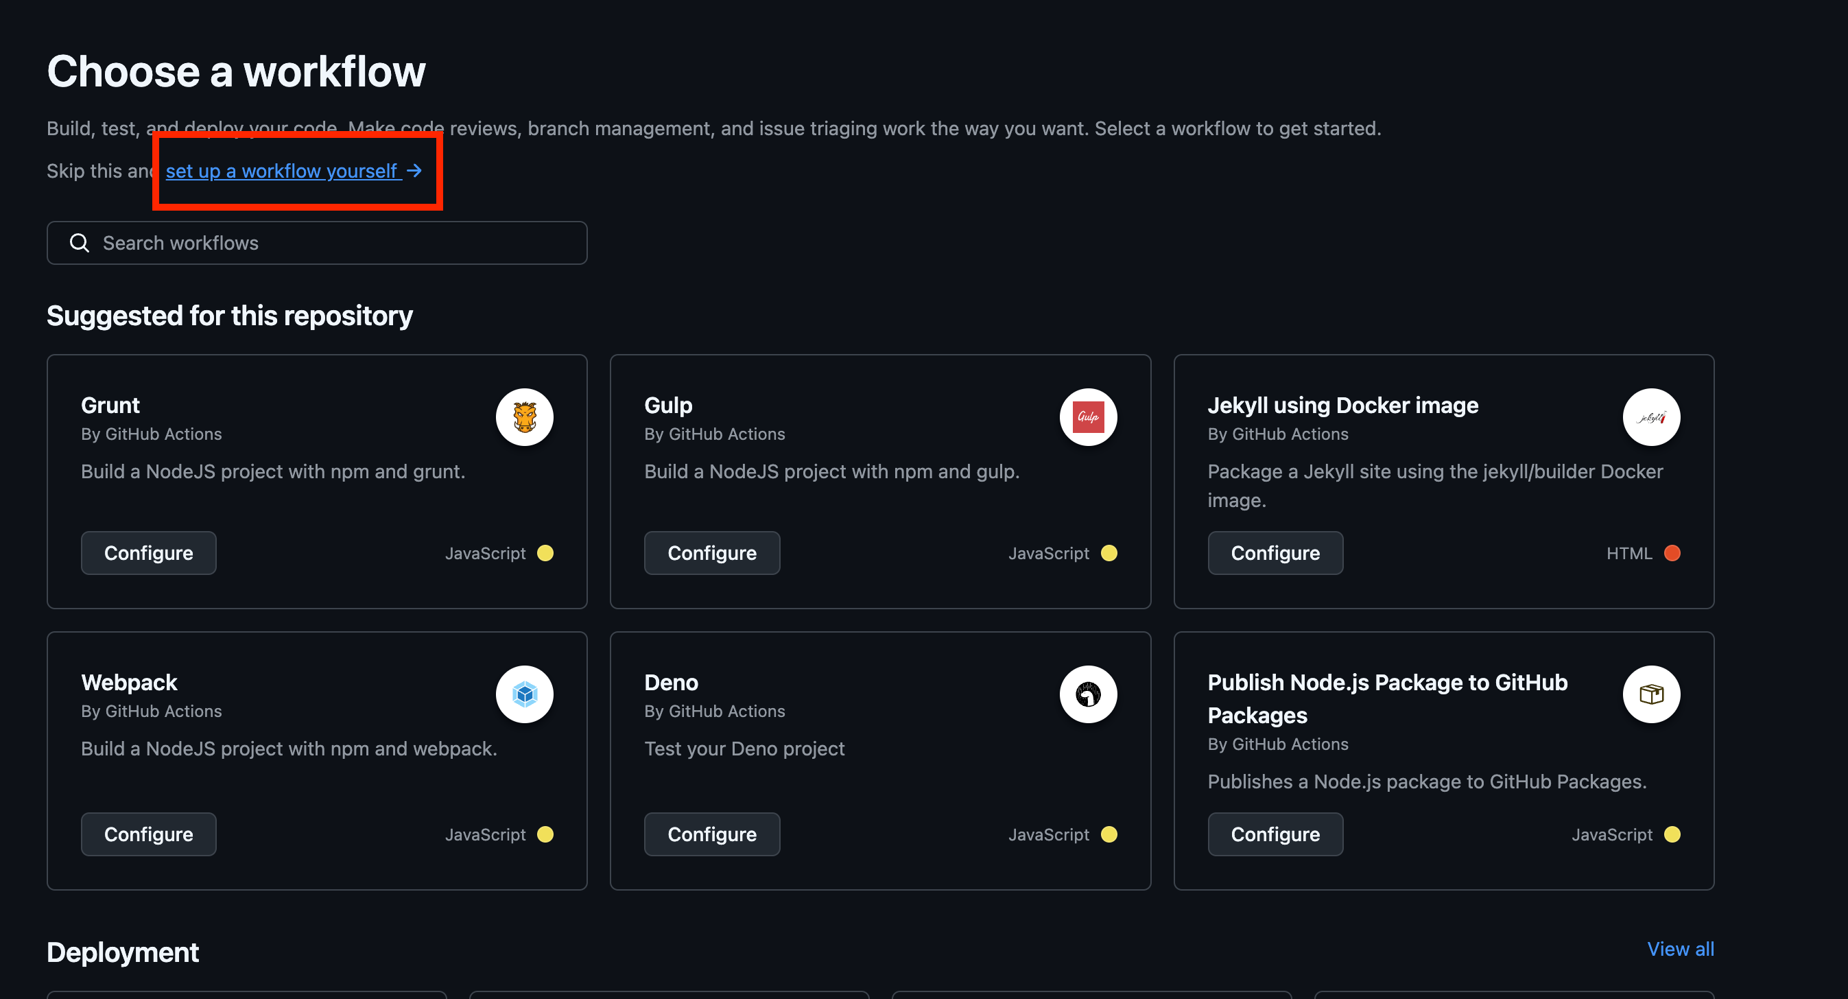This screenshot has width=1848, height=999.
Task: Click the HTML language label
Action: coord(1629,553)
